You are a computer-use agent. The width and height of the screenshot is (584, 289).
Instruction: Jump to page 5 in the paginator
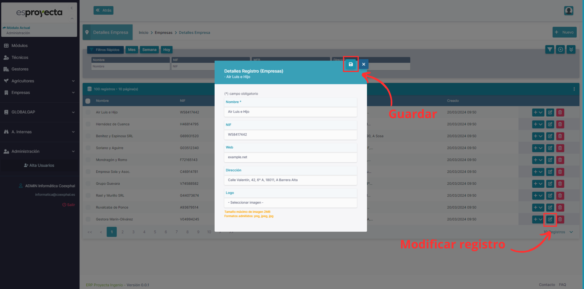pos(155,232)
